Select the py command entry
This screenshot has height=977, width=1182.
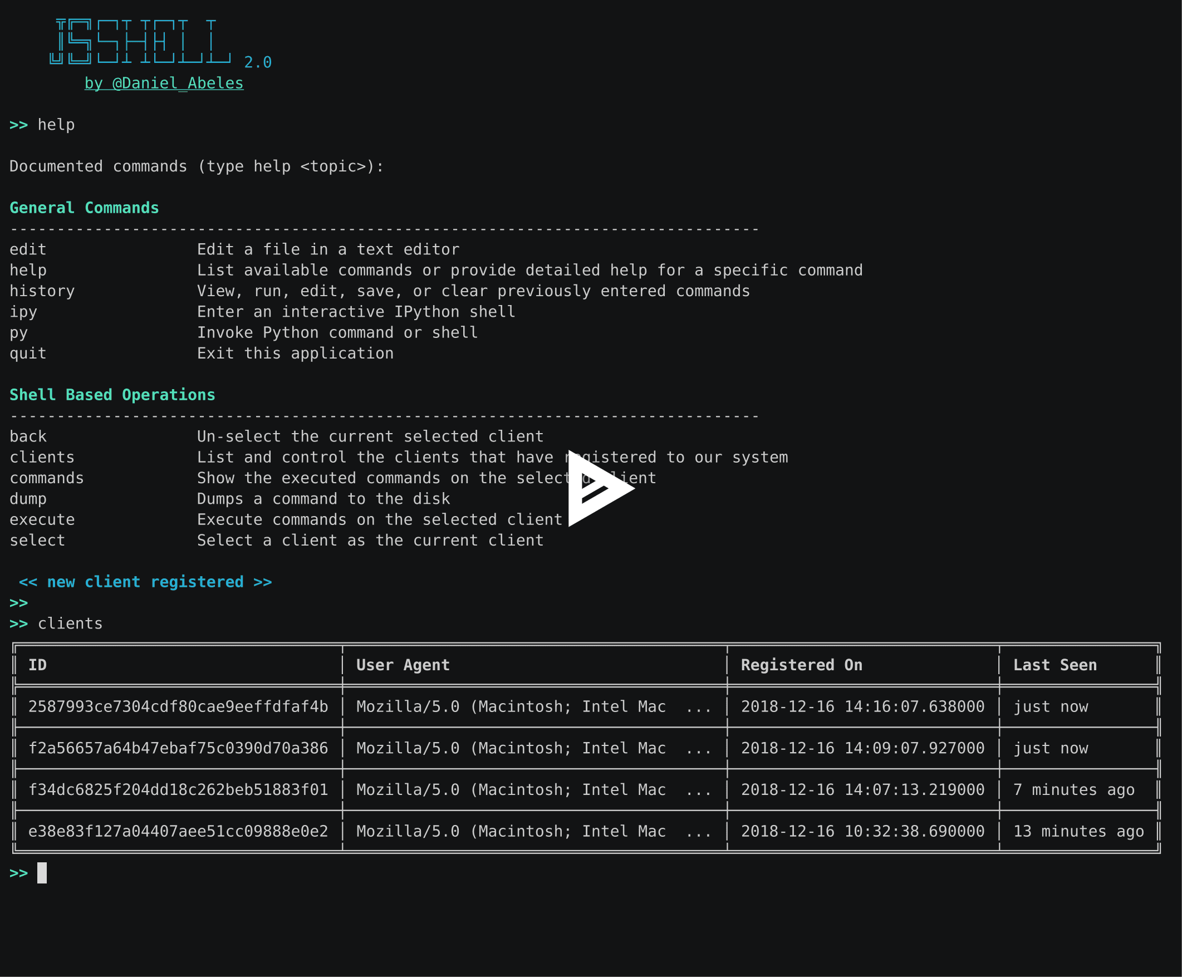18,332
